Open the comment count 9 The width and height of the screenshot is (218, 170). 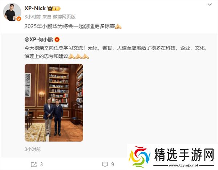point(113,165)
